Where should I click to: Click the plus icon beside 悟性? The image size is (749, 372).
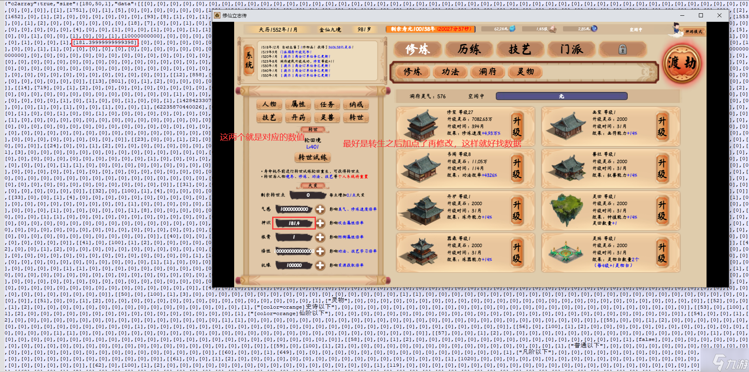pos(320,251)
